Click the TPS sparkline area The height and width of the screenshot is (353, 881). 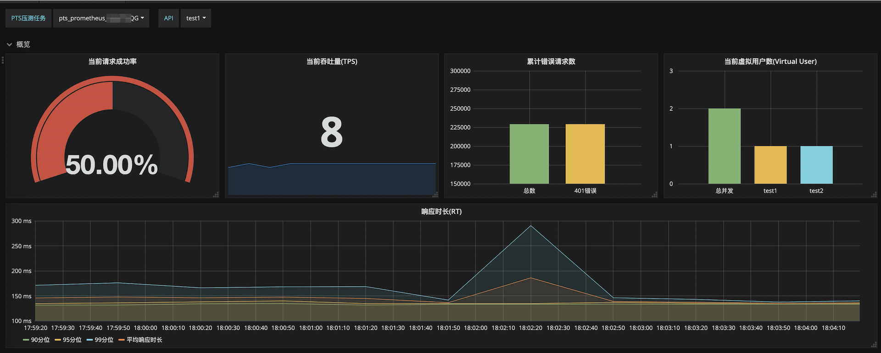tap(332, 179)
